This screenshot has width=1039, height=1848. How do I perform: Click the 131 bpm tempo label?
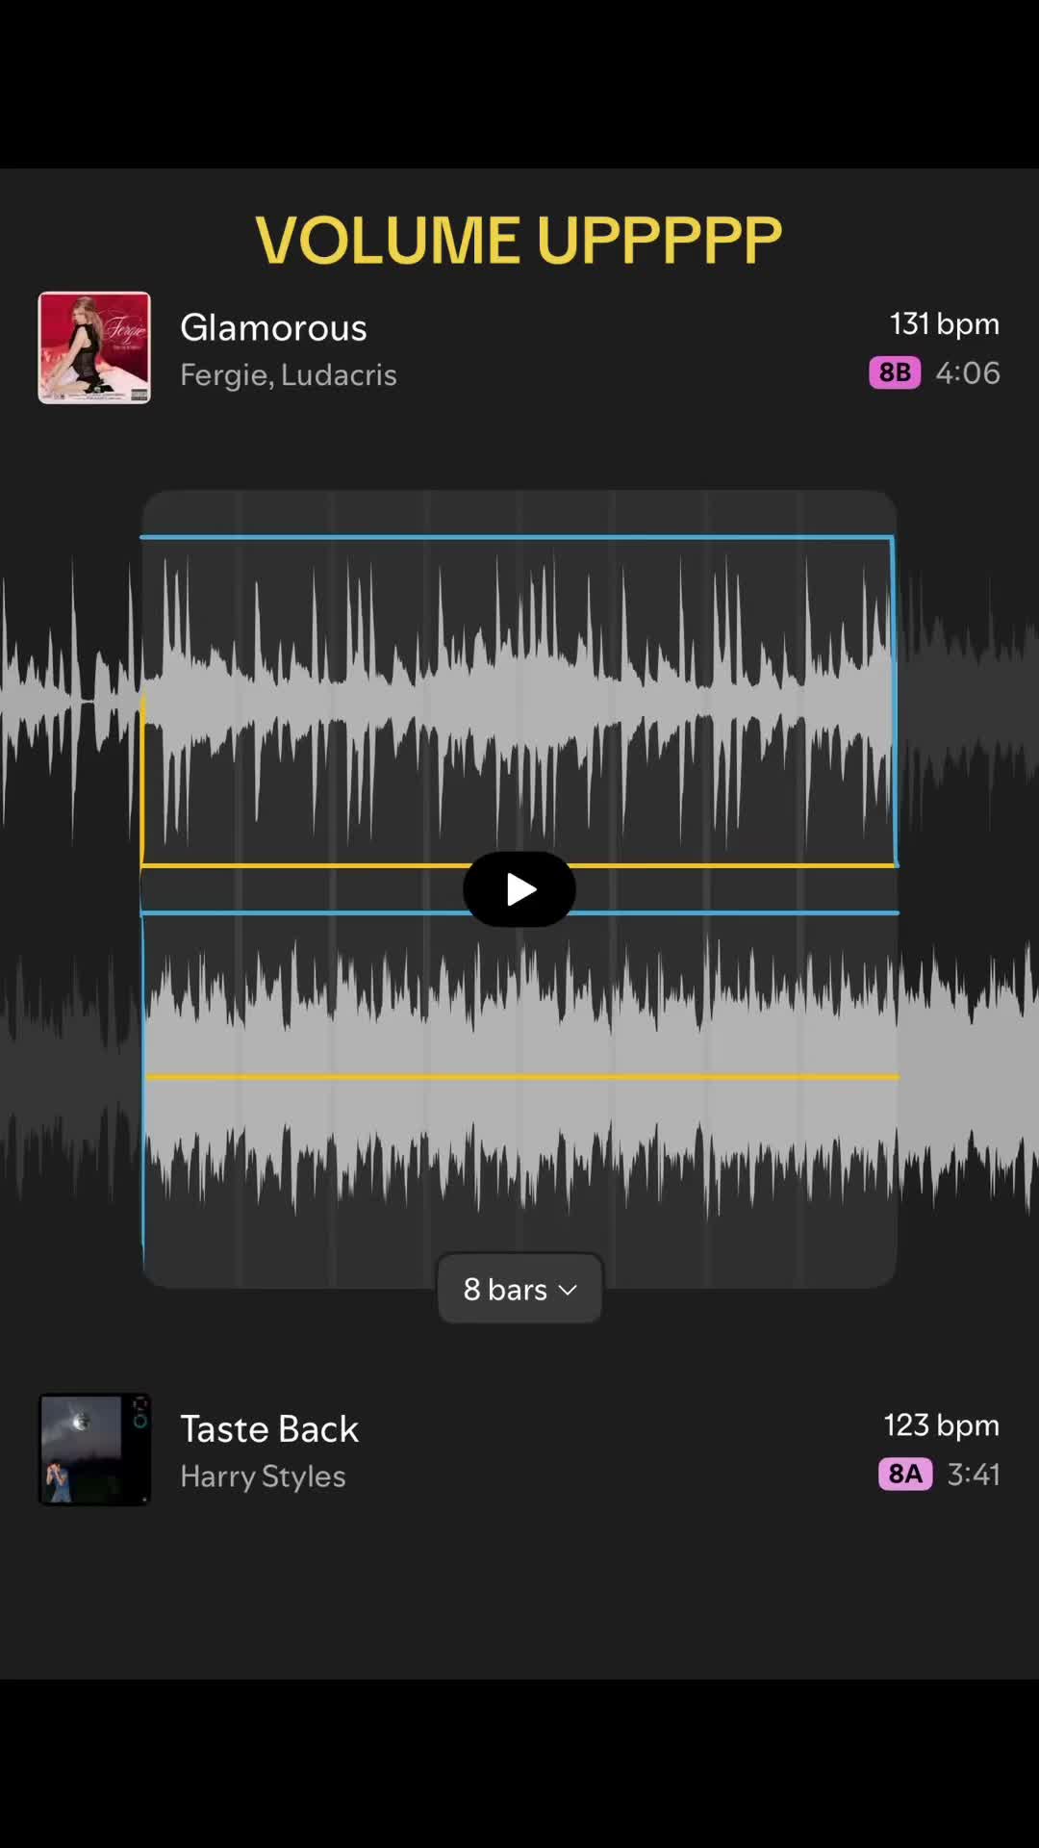945,323
